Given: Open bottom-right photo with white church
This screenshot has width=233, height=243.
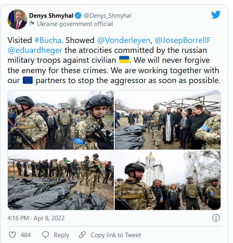Looking at the screenshot, I should 168,180.
